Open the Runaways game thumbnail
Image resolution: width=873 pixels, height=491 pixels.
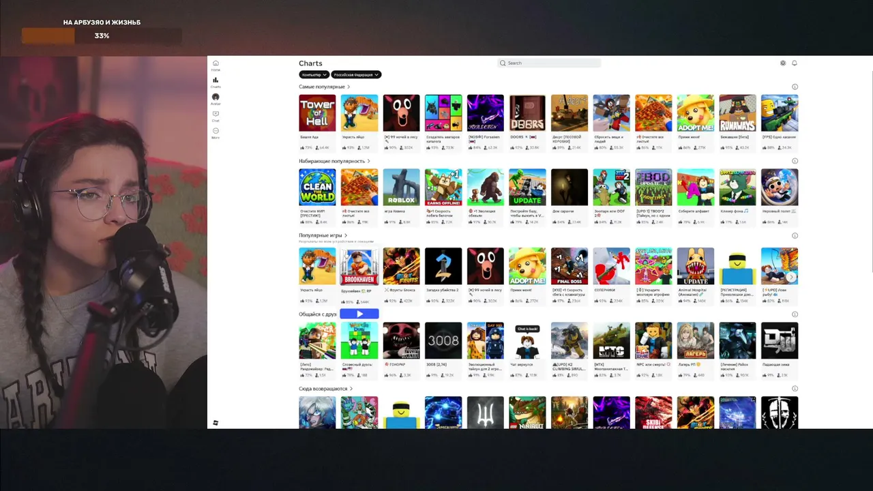737,113
